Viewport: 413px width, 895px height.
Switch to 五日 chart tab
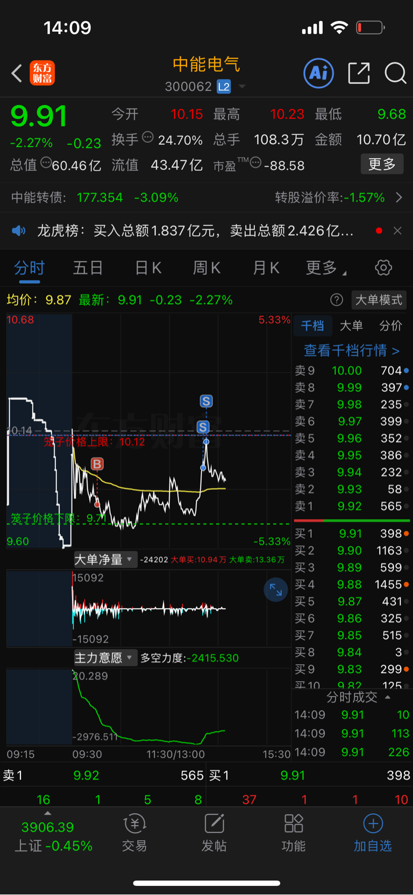coord(88,267)
